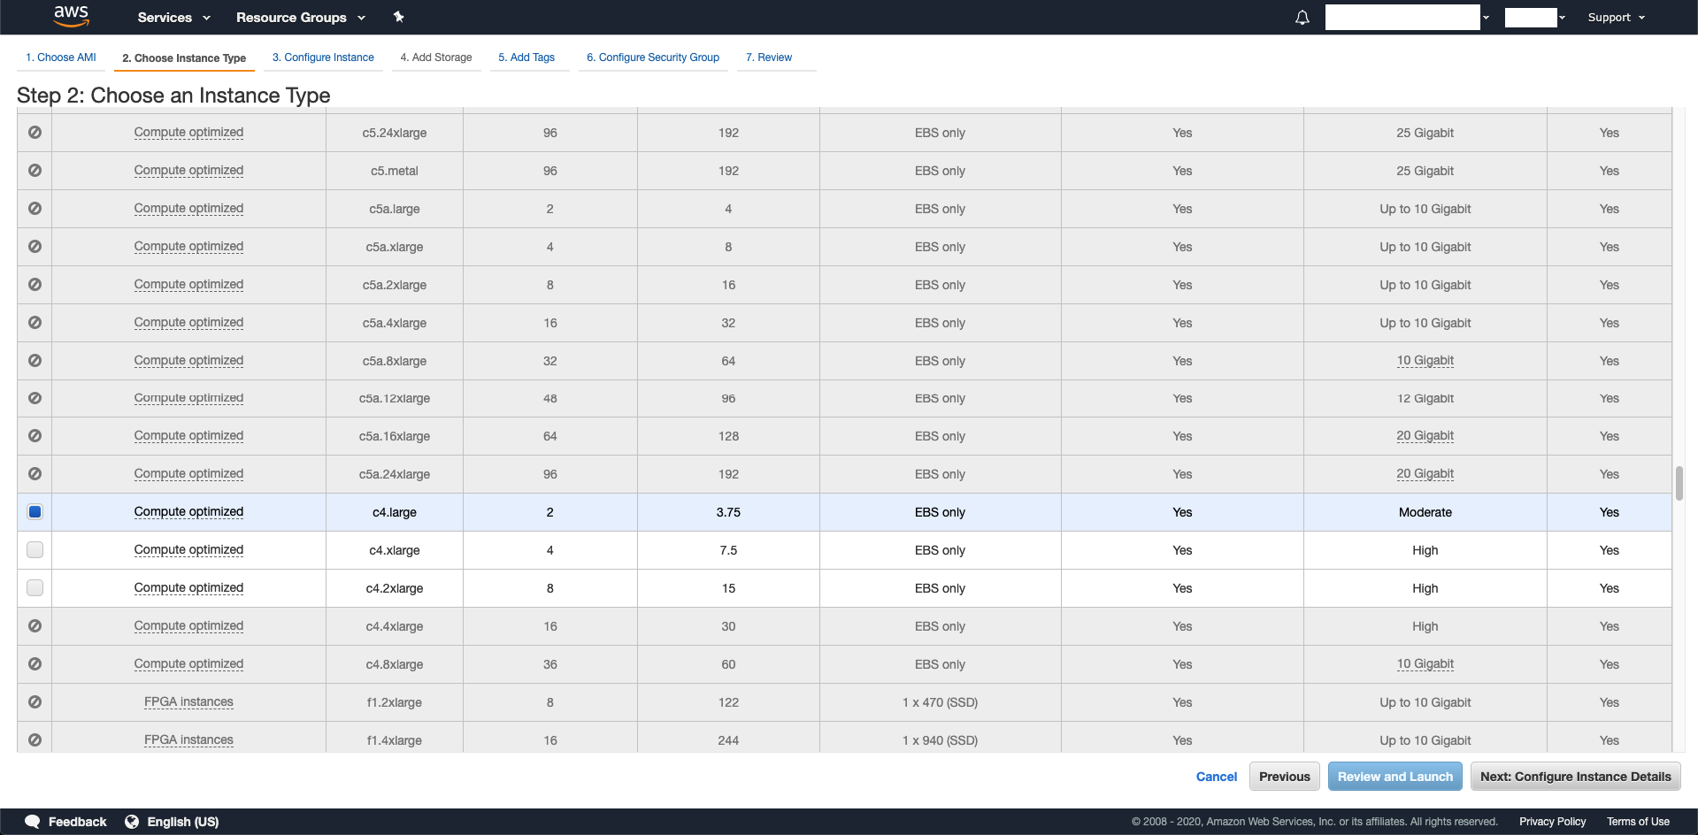Click Compute optimized family link for c4.2xlarge

click(188, 588)
